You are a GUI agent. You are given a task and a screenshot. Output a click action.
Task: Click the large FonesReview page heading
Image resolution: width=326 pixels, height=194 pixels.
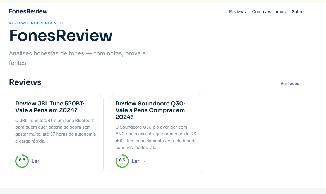coord(61,35)
